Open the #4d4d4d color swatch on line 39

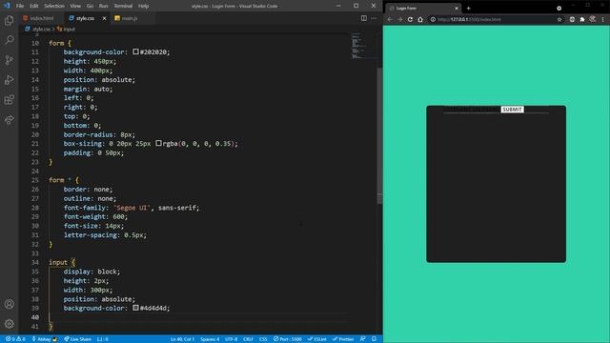(x=135, y=308)
